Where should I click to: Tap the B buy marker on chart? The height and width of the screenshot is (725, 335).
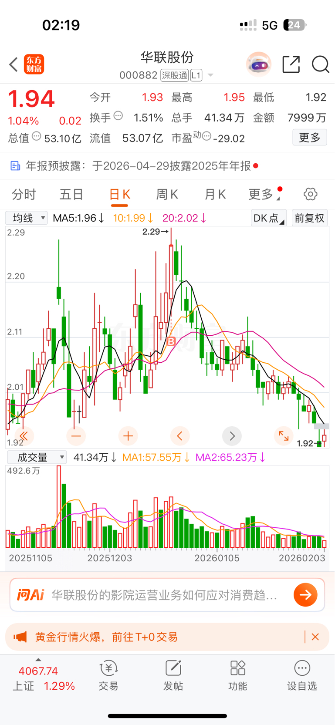click(171, 341)
